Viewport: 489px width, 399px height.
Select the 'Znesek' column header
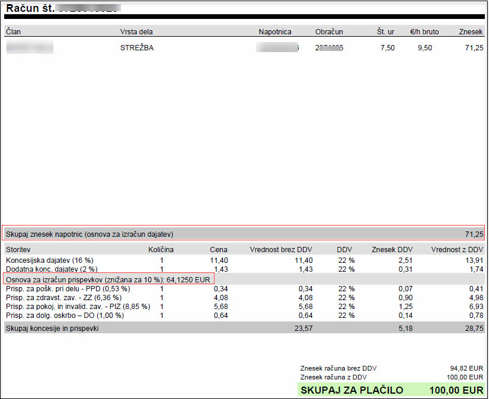[471, 32]
